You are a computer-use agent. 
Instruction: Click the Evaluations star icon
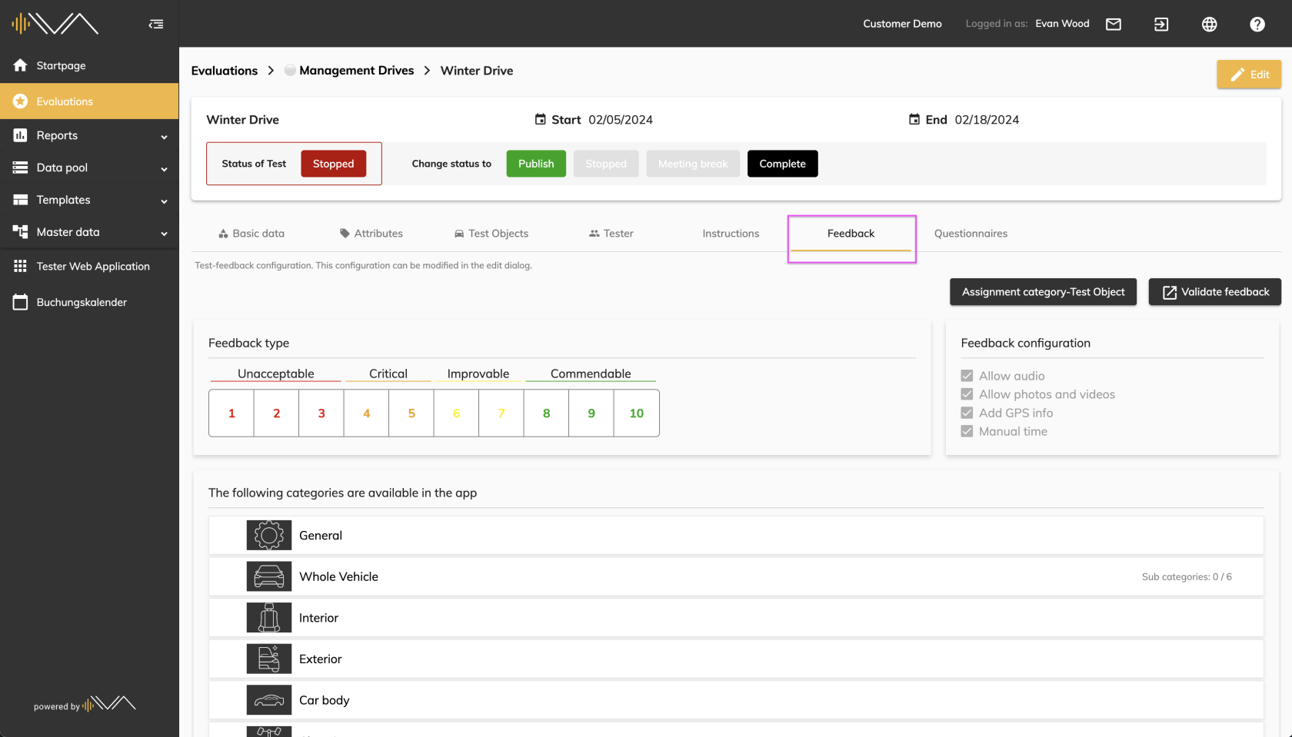21,101
